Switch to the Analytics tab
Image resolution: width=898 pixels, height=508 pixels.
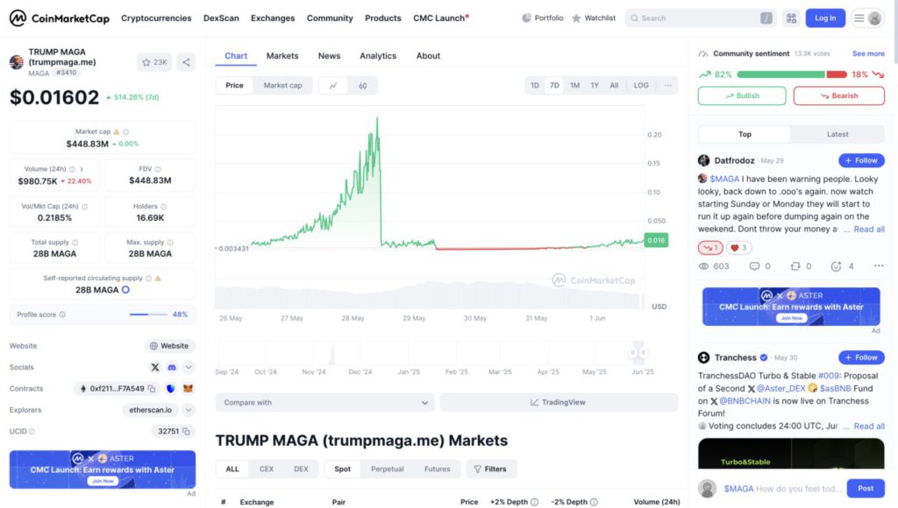point(378,55)
